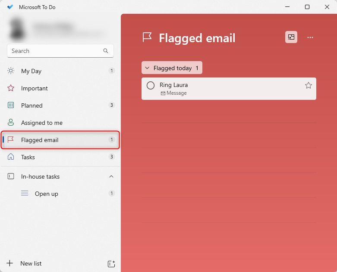Click the plus icon beside New list
Viewport: 337px width, 272px height.
coord(9,263)
